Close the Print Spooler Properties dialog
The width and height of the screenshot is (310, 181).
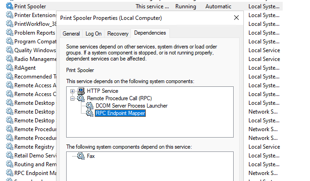tap(236, 18)
